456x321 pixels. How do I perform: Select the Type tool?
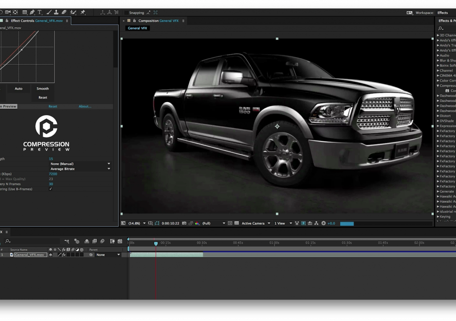tap(40, 12)
